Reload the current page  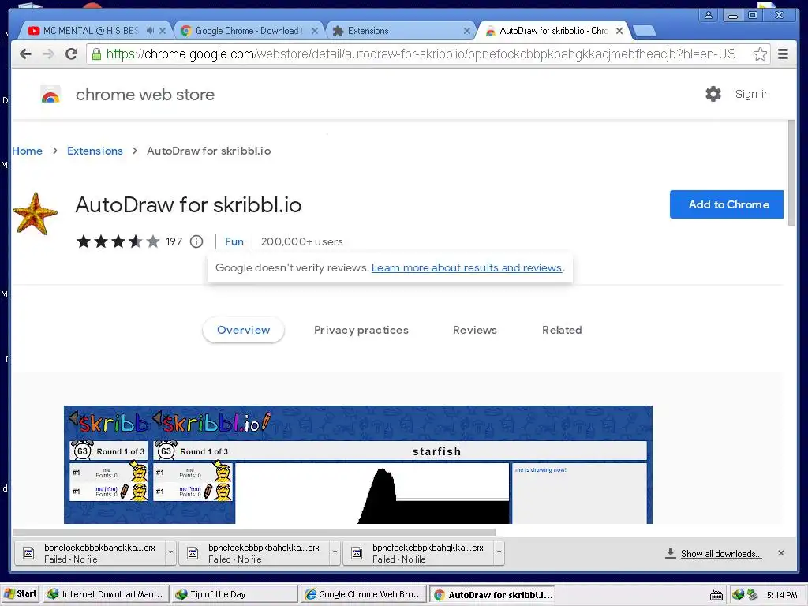(72, 54)
